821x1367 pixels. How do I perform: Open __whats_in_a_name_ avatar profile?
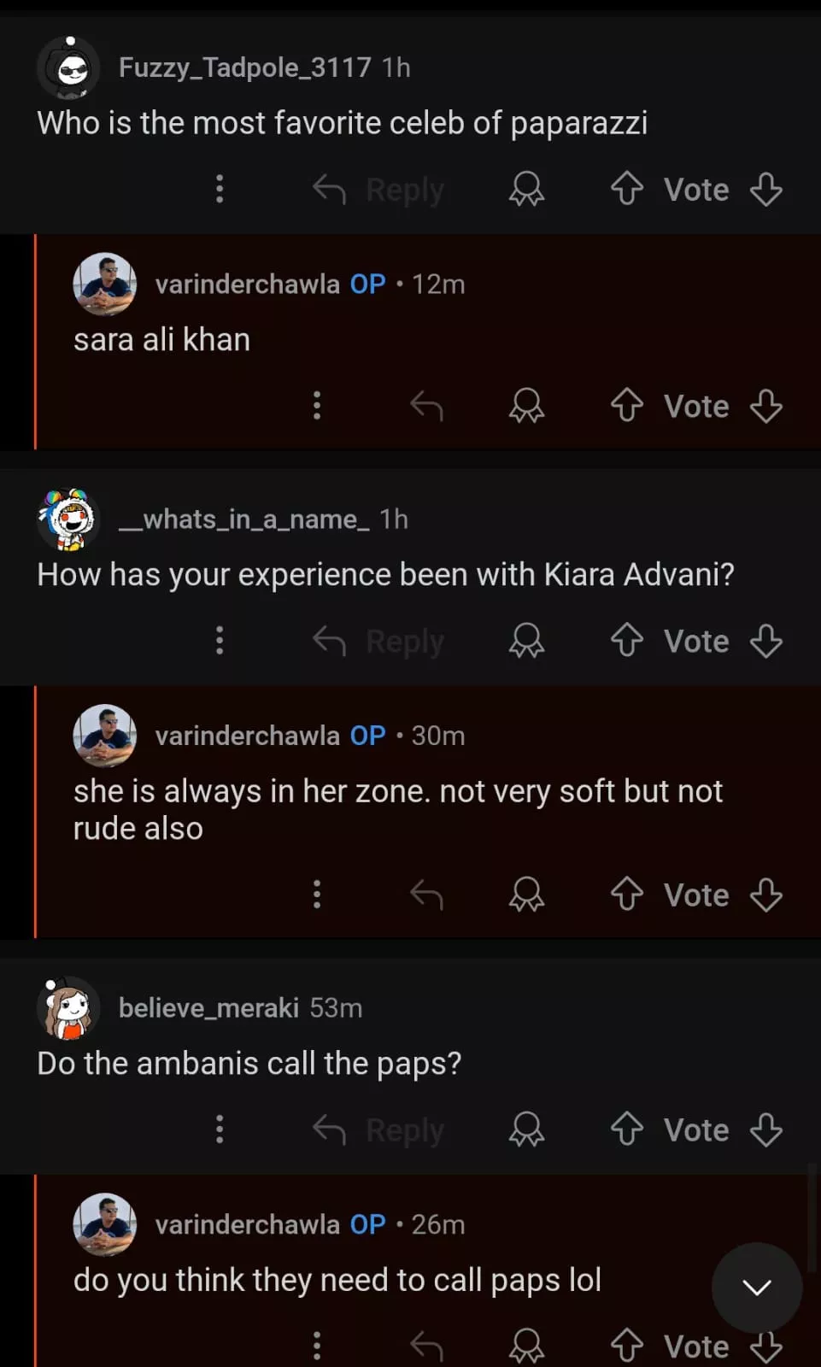tap(68, 519)
